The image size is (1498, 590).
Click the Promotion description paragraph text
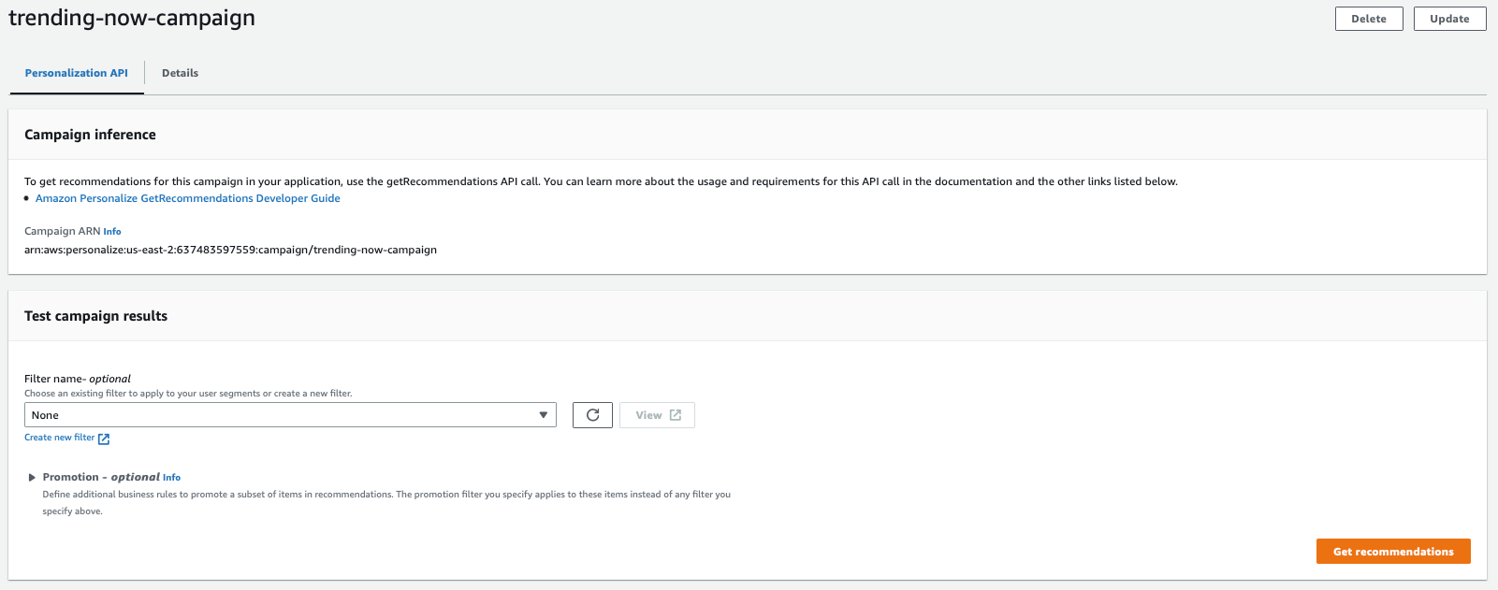click(x=386, y=503)
